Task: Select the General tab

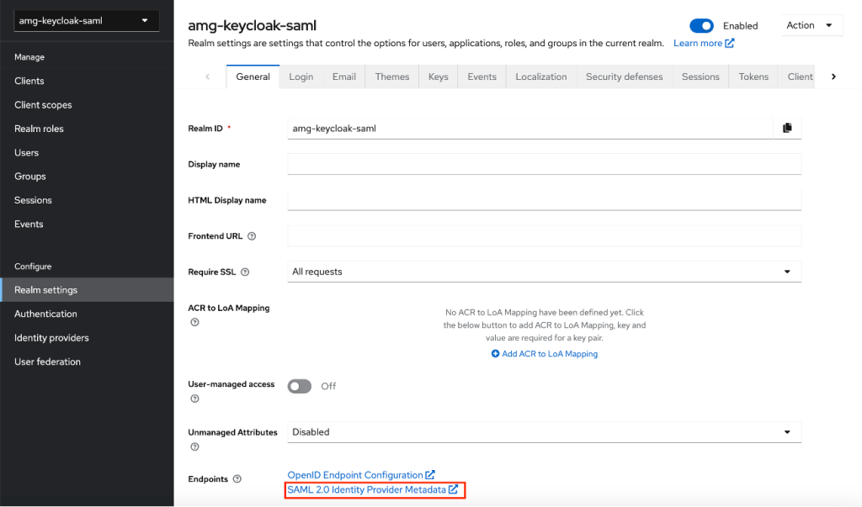Action: point(253,77)
